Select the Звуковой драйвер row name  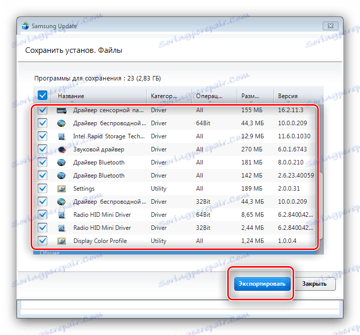pos(99,149)
